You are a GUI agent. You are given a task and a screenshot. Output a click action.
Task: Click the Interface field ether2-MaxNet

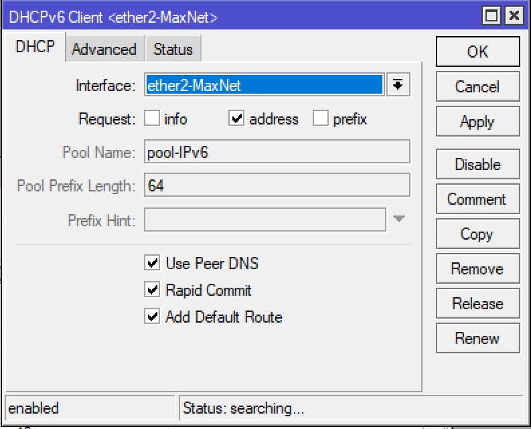(x=264, y=84)
